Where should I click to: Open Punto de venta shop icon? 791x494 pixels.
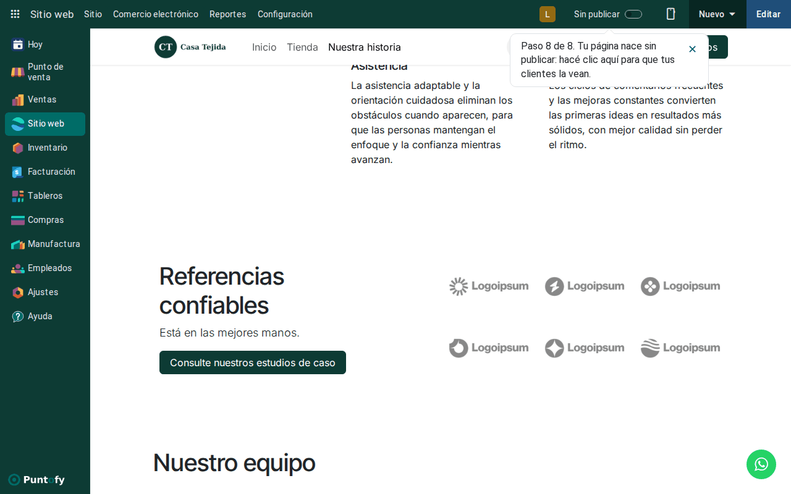18,72
